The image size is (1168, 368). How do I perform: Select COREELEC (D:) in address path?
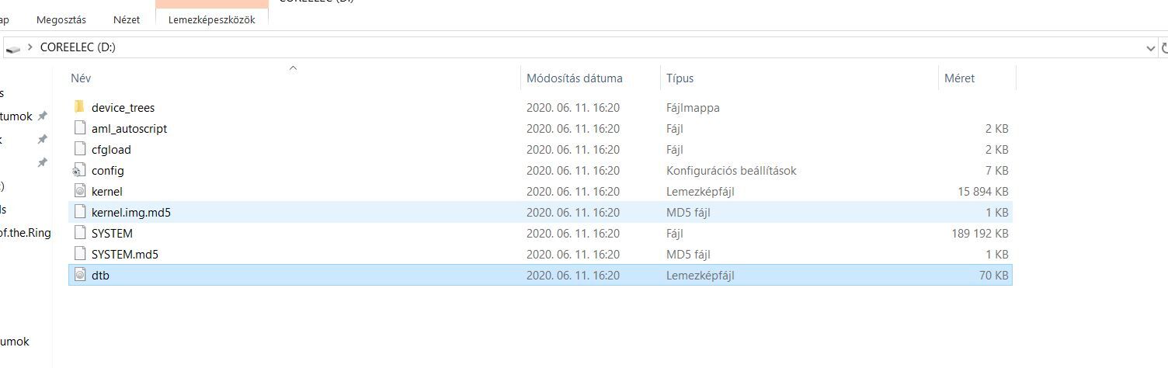(x=78, y=47)
